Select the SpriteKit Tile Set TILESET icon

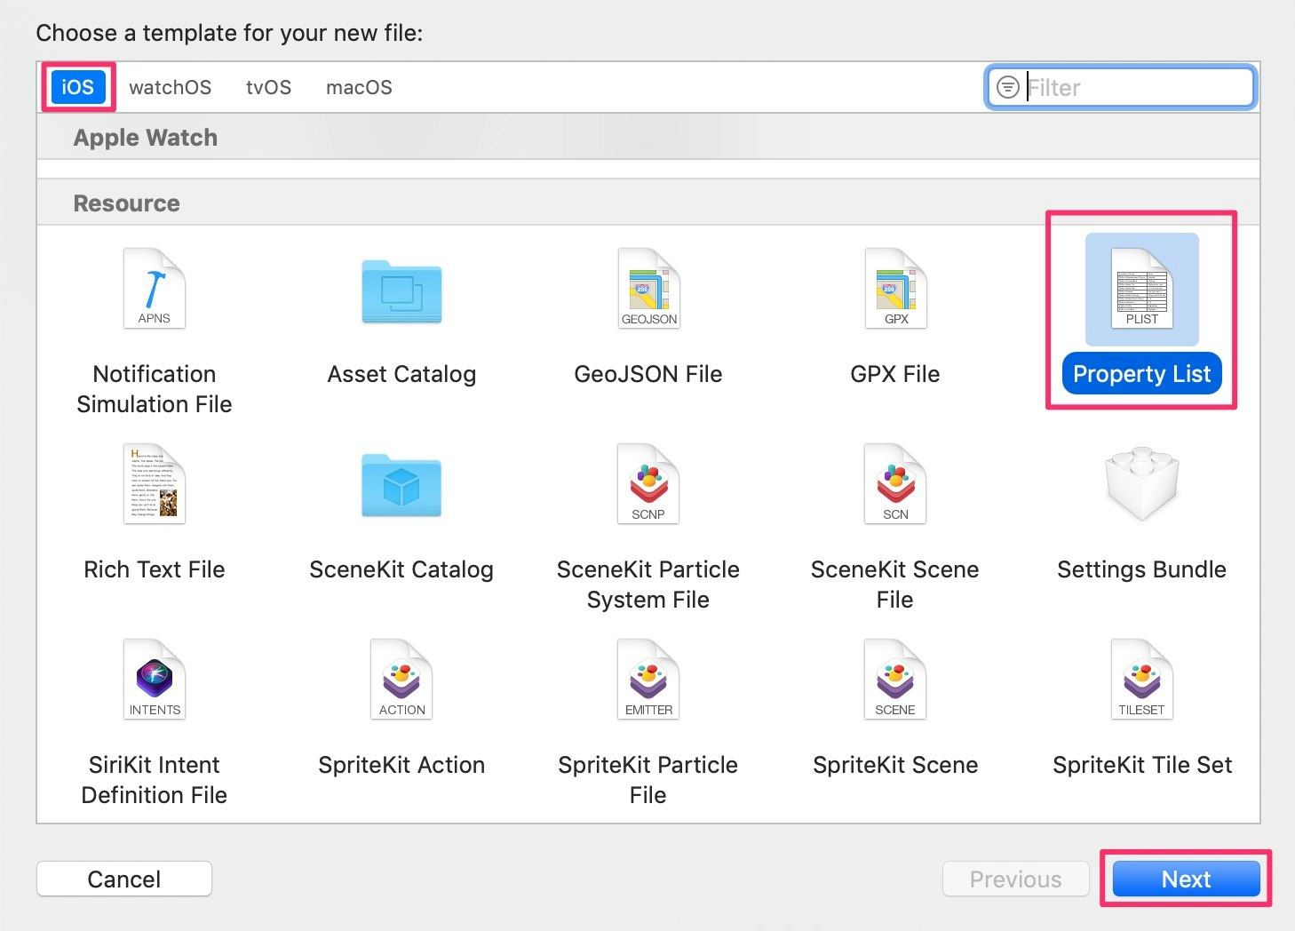1142,680
